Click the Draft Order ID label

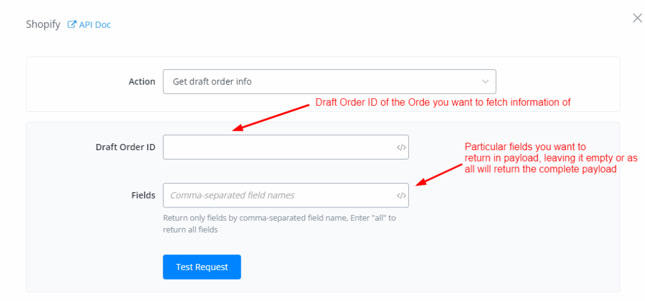(x=125, y=148)
